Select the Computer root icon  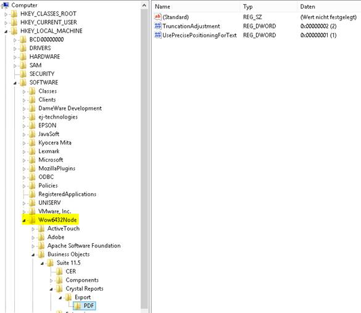click(x=5, y=5)
